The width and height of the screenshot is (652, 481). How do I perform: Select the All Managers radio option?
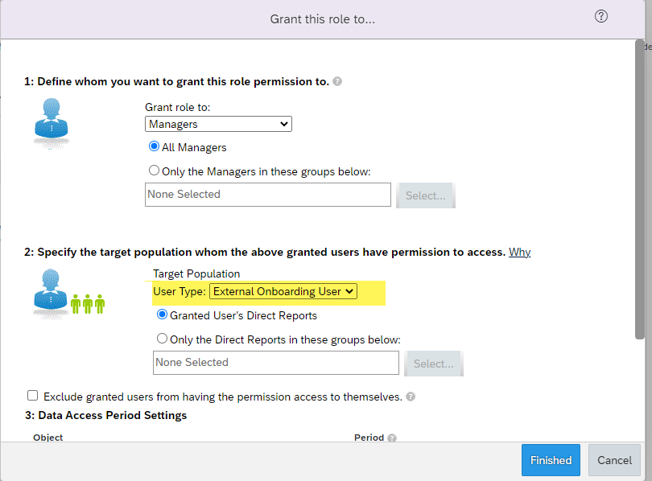click(x=154, y=146)
